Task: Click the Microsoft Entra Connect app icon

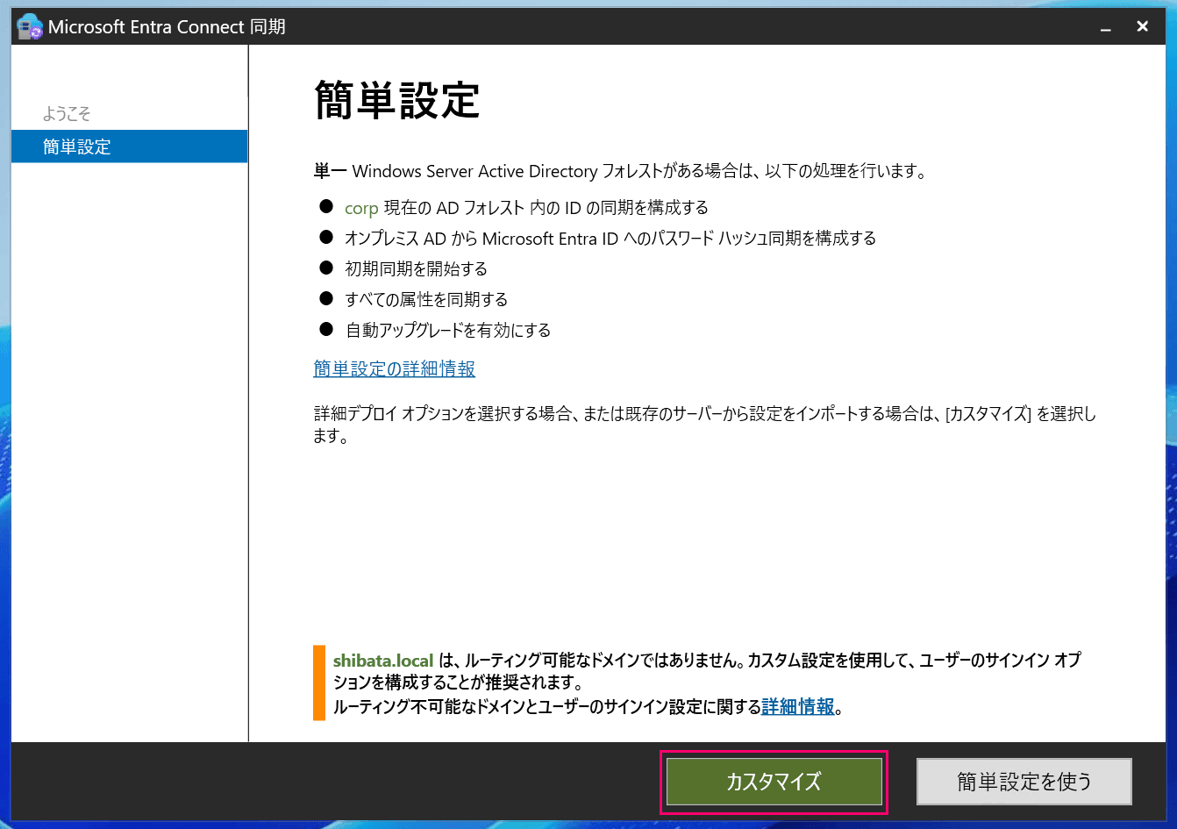Action: pos(30,27)
